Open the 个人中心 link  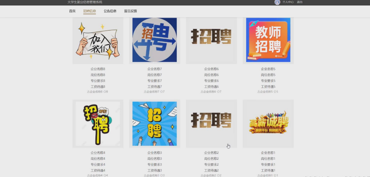tap(288, 2)
